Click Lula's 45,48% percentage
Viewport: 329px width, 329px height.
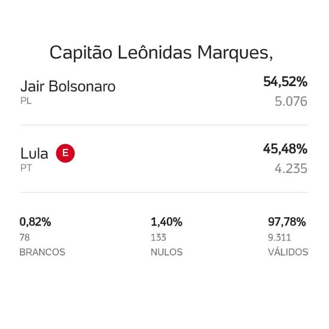[x=285, y=149]
